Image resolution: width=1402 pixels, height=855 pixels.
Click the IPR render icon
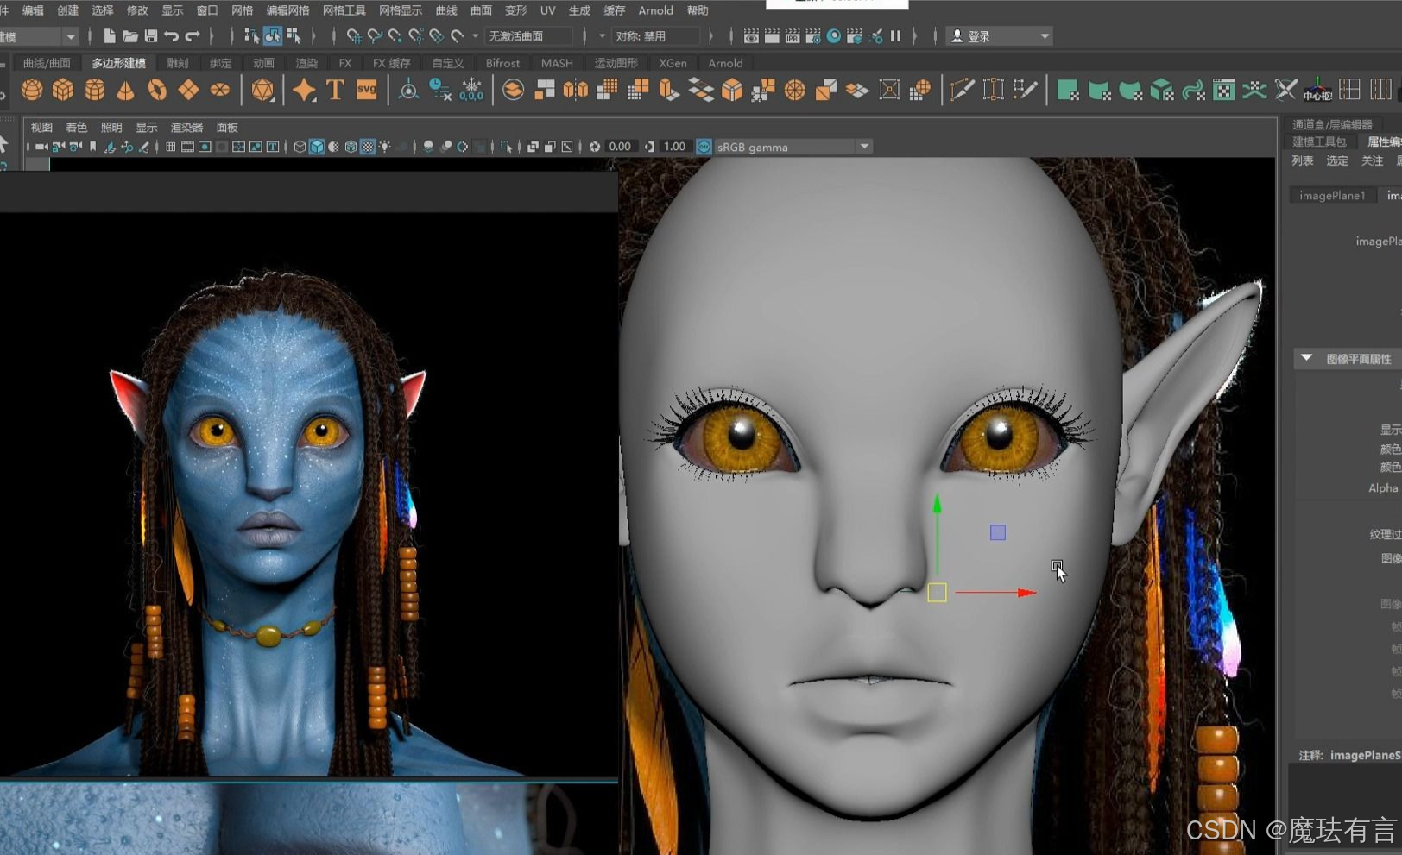pyautogui.click(x=793, y=36)
